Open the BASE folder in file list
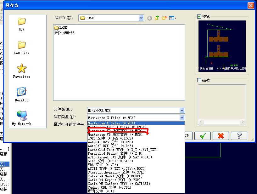257x194 pixels. pos(60,27)
